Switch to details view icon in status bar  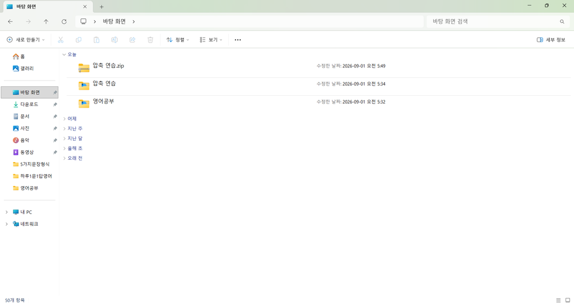tap(558, 301)
